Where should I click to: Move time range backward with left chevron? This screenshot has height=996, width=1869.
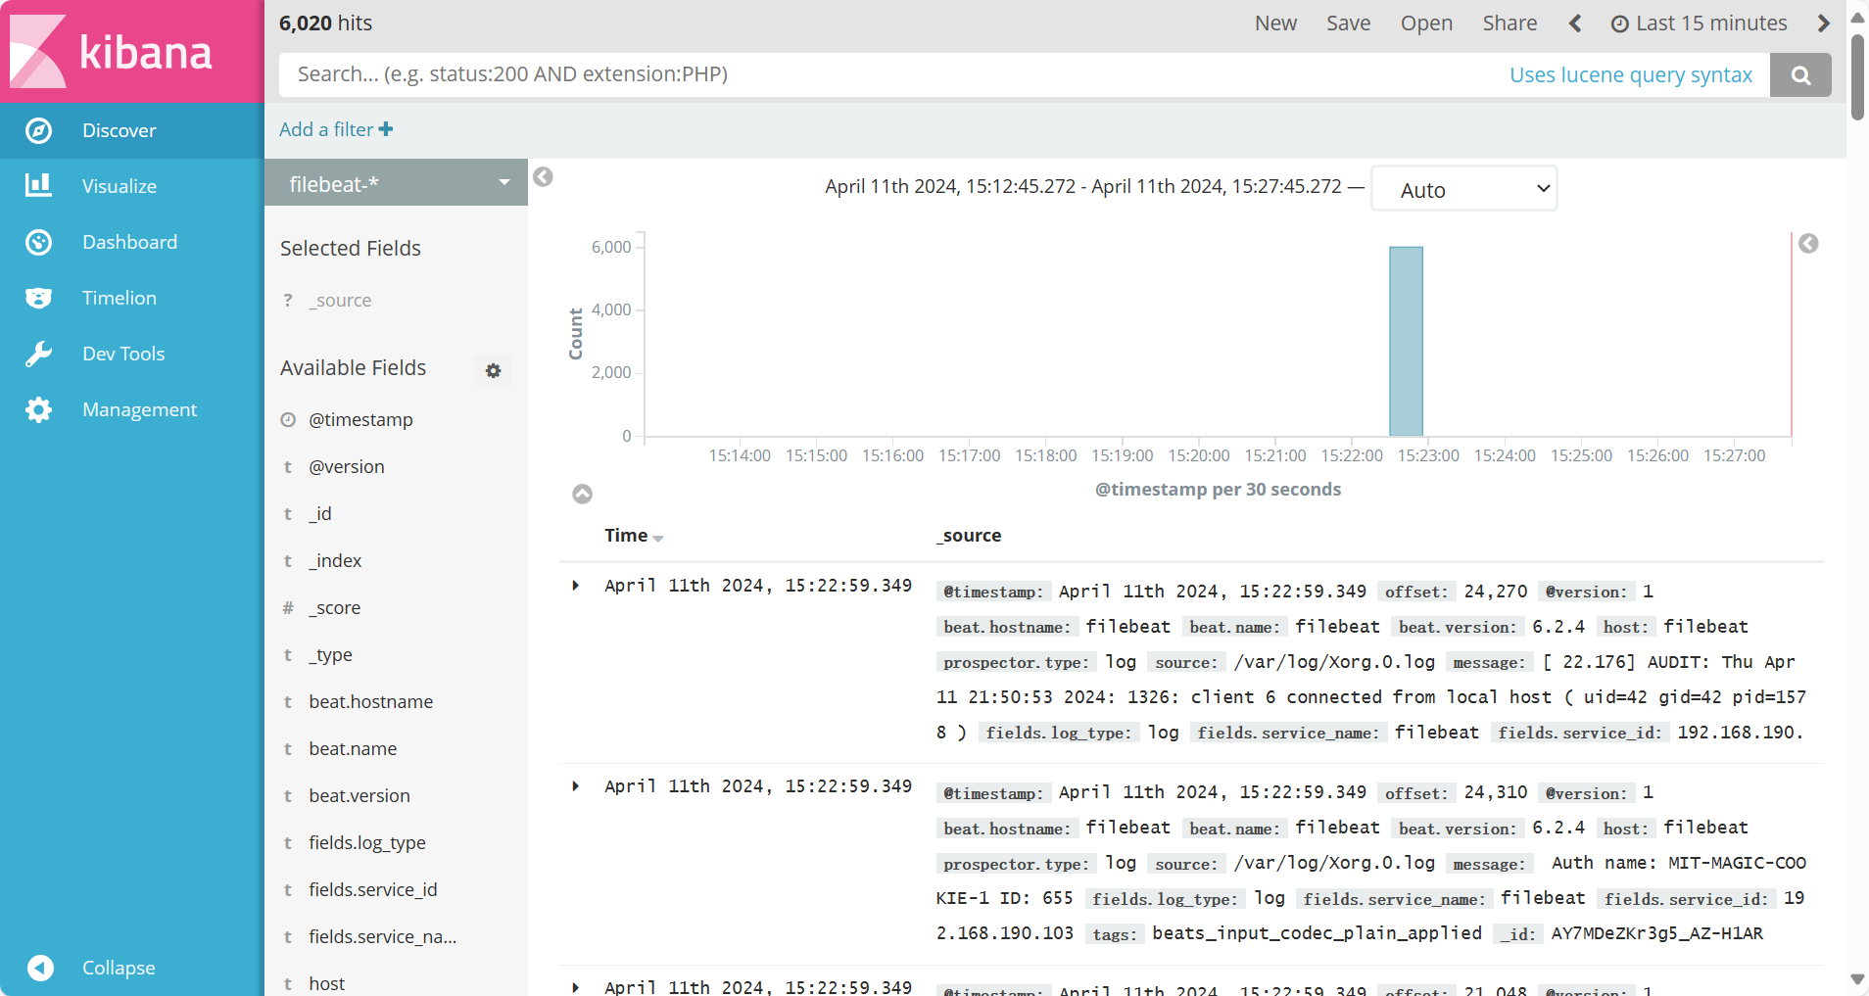click(x=1575, y=24)
